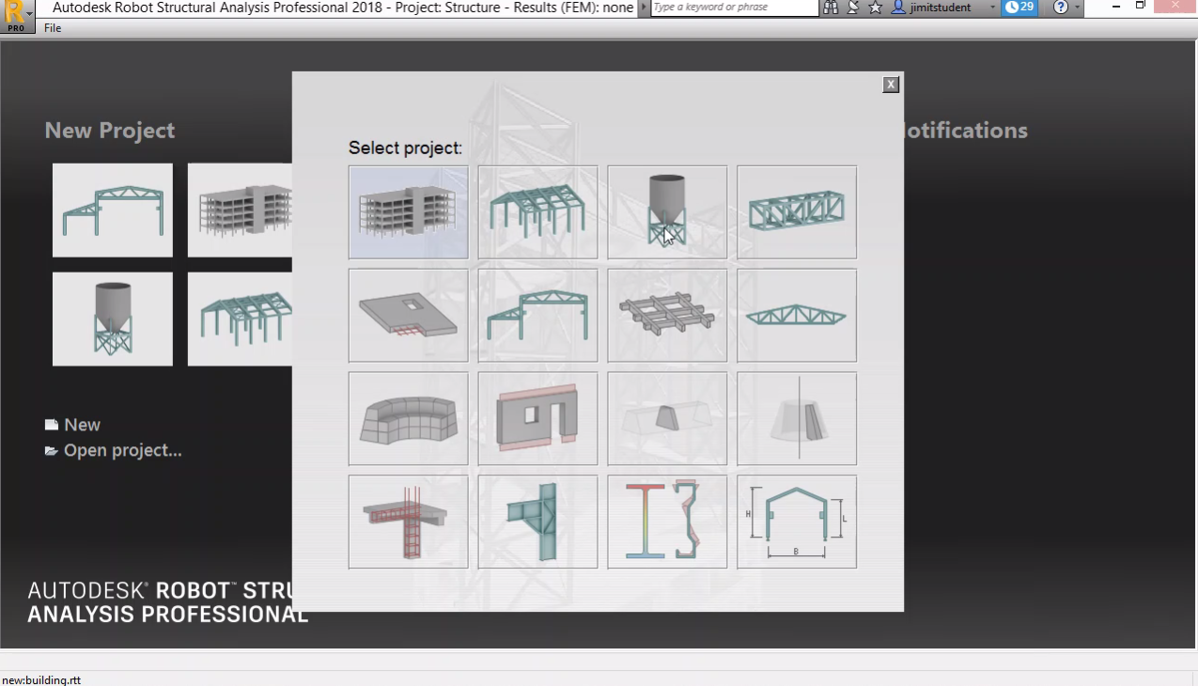
Task: Select the steel connection design icon
Action: click(x=537, y=522)
